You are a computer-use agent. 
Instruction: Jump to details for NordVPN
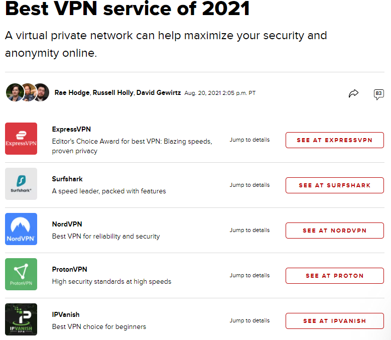click(249, 230)
